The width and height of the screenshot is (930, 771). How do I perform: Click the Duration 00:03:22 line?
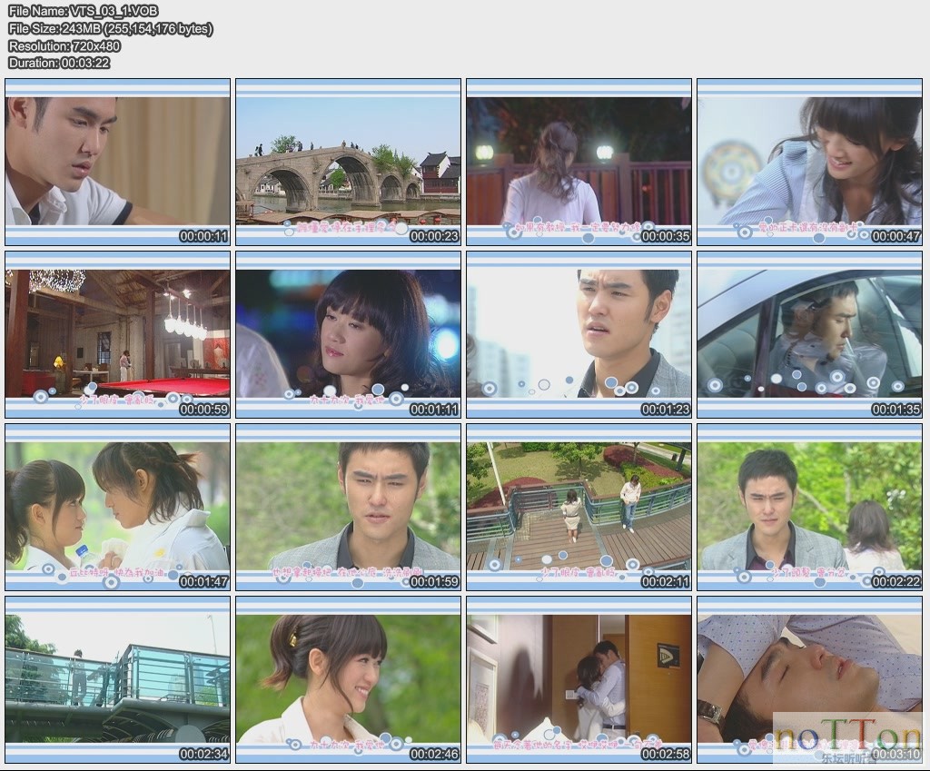point(59,63)
